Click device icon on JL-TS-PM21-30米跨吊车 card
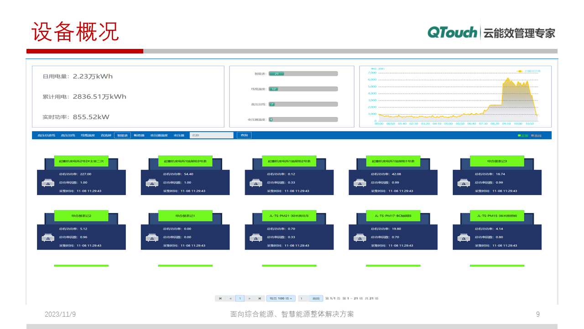 point(256,238)
